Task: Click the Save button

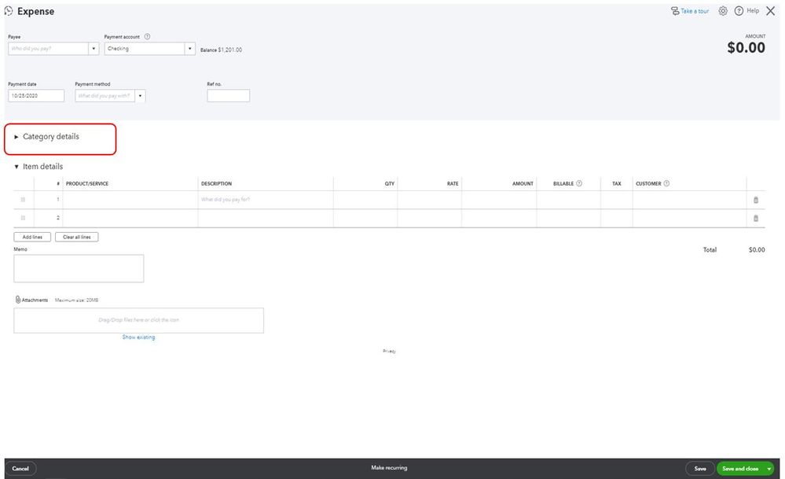Action: (x=700, y=469)
